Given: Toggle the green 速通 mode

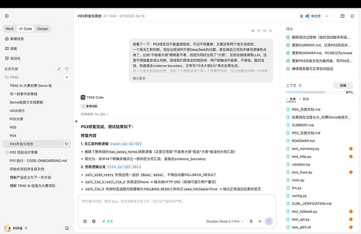Looking at the screenshot, I should point(108,221).
